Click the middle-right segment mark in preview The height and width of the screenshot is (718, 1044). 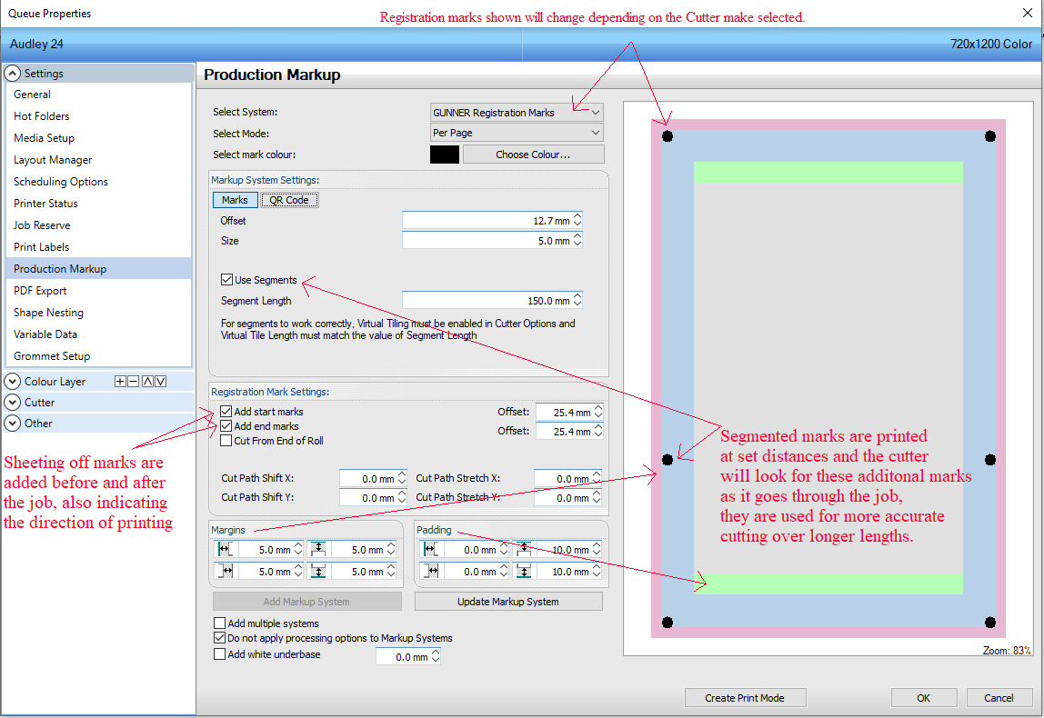(990, 460)
